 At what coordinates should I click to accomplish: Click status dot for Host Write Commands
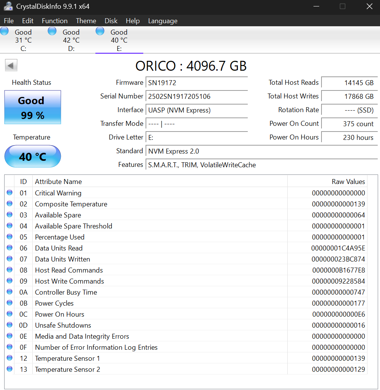click(x=9, y=281)
